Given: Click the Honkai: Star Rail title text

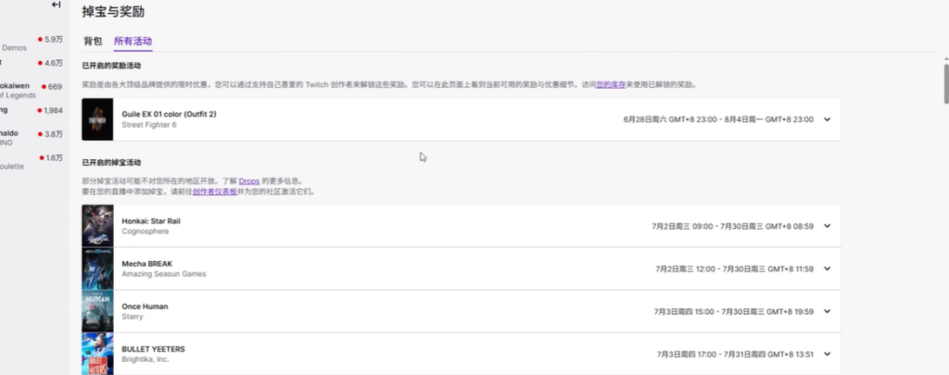Looking at the screenshot, I should [151, 221].
